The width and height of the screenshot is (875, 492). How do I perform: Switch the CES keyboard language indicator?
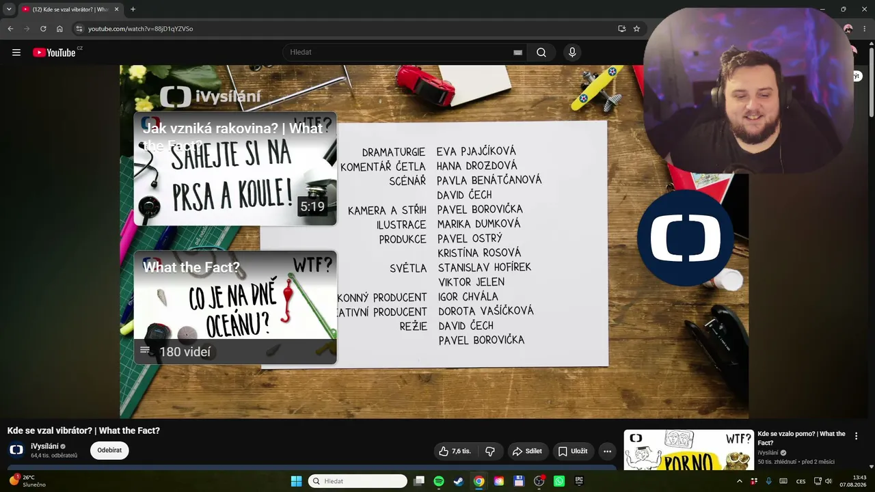(800, 481)
